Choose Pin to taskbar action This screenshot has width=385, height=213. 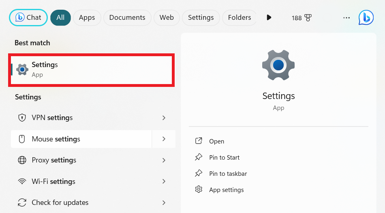pos(228,174)
